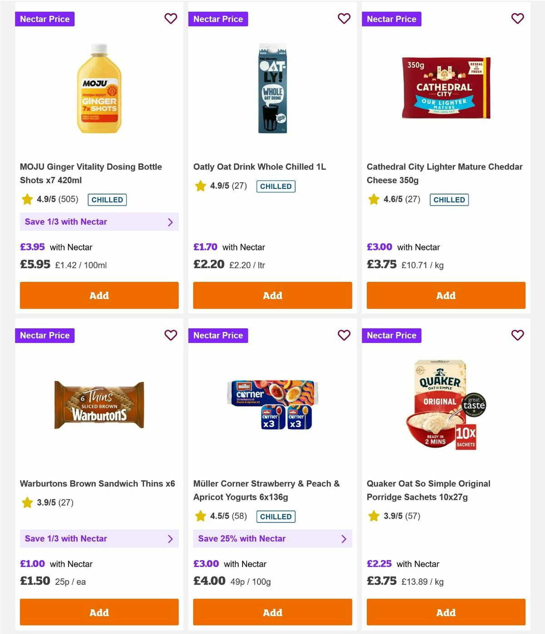Add the Oatly Oat Drink to basket
This screenshot has height=634, width=545.
272,295
